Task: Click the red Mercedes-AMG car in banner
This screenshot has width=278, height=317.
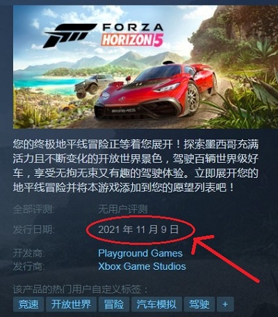Action: [x=155, y=92]
